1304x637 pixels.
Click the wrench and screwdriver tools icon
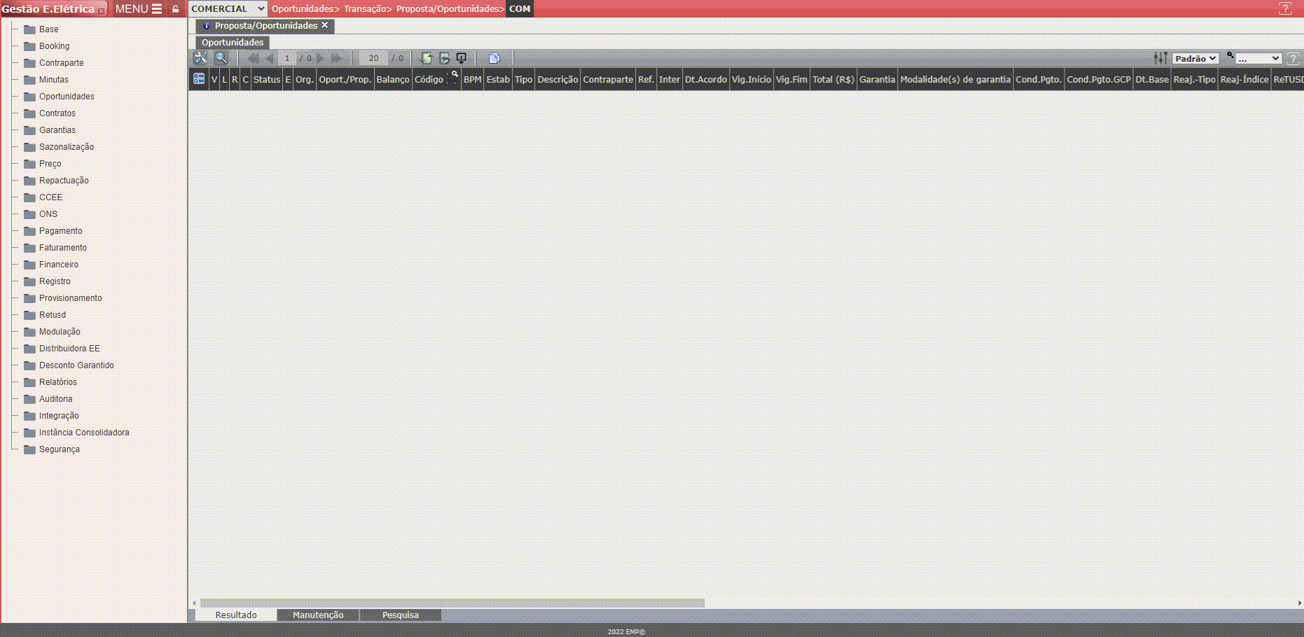(x=200, y=58)
